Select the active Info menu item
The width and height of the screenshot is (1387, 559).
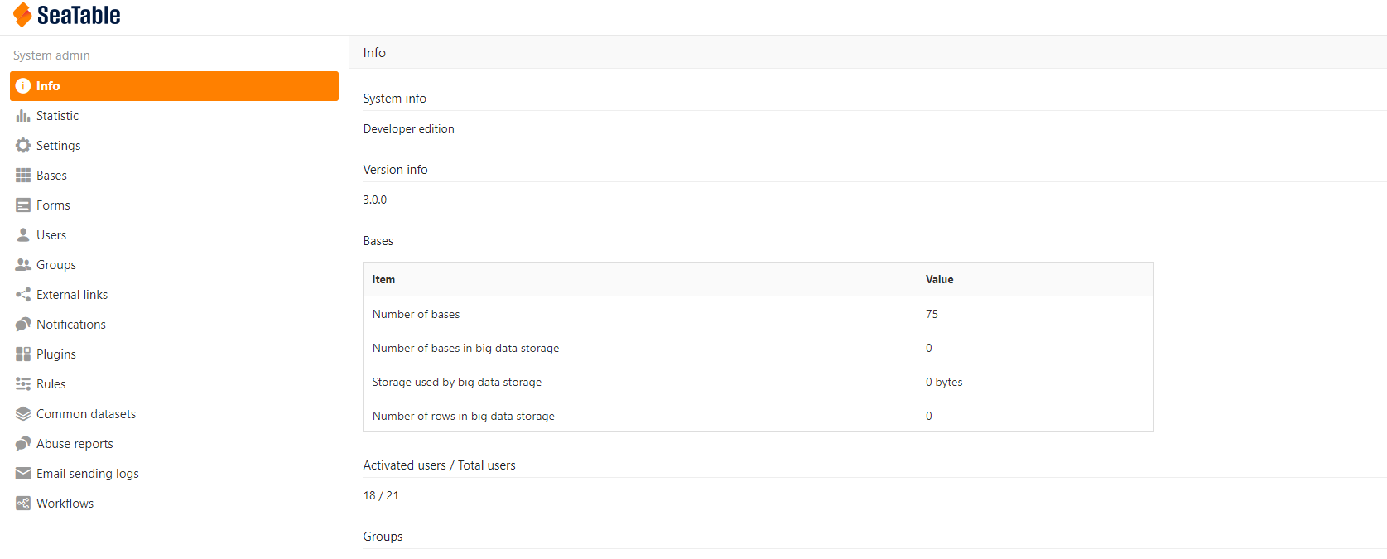(174, 86)
